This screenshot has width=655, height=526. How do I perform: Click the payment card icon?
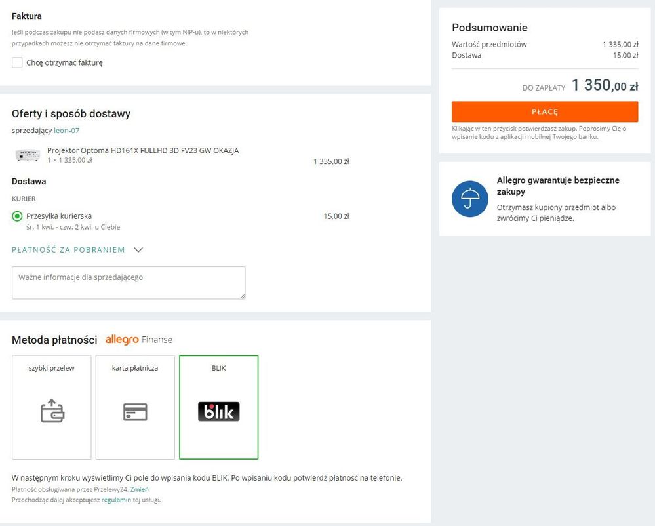tap(135, 412)
